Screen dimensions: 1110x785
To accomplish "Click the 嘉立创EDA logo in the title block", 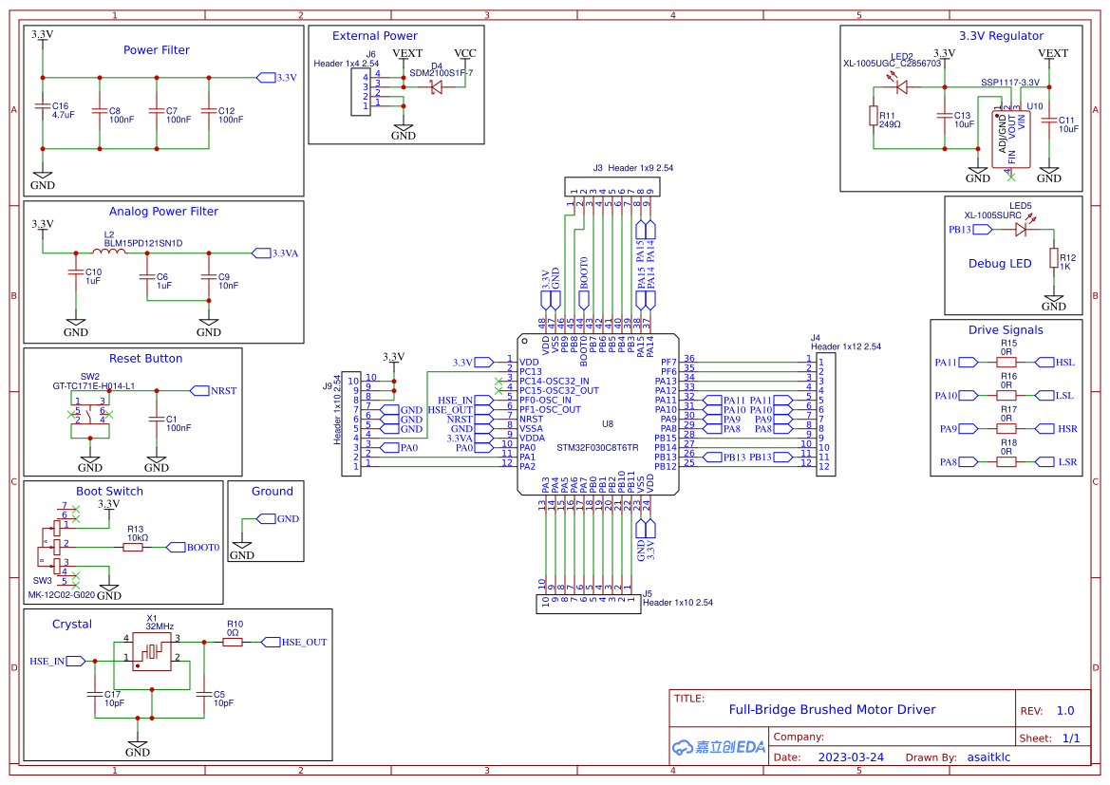I will click(x=718, y=747).
